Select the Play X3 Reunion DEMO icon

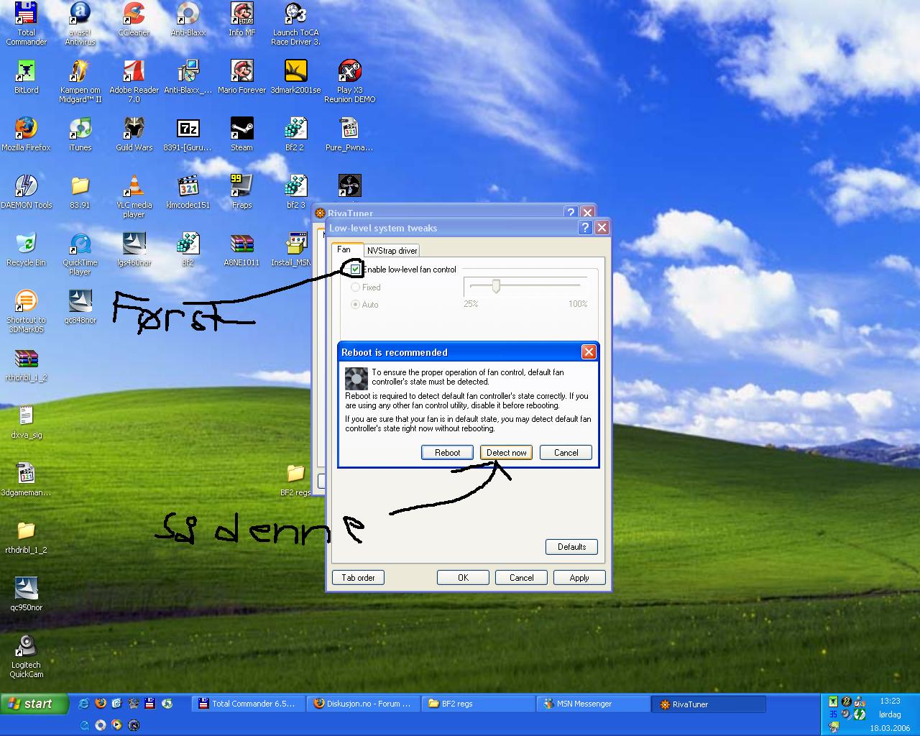tap(349, 80)
